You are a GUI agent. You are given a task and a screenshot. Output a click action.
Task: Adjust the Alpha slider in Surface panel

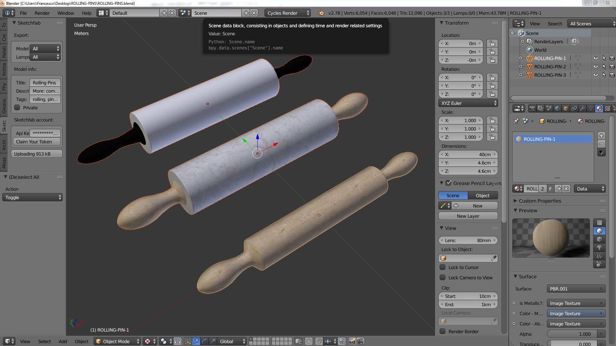tap(575, 334)
